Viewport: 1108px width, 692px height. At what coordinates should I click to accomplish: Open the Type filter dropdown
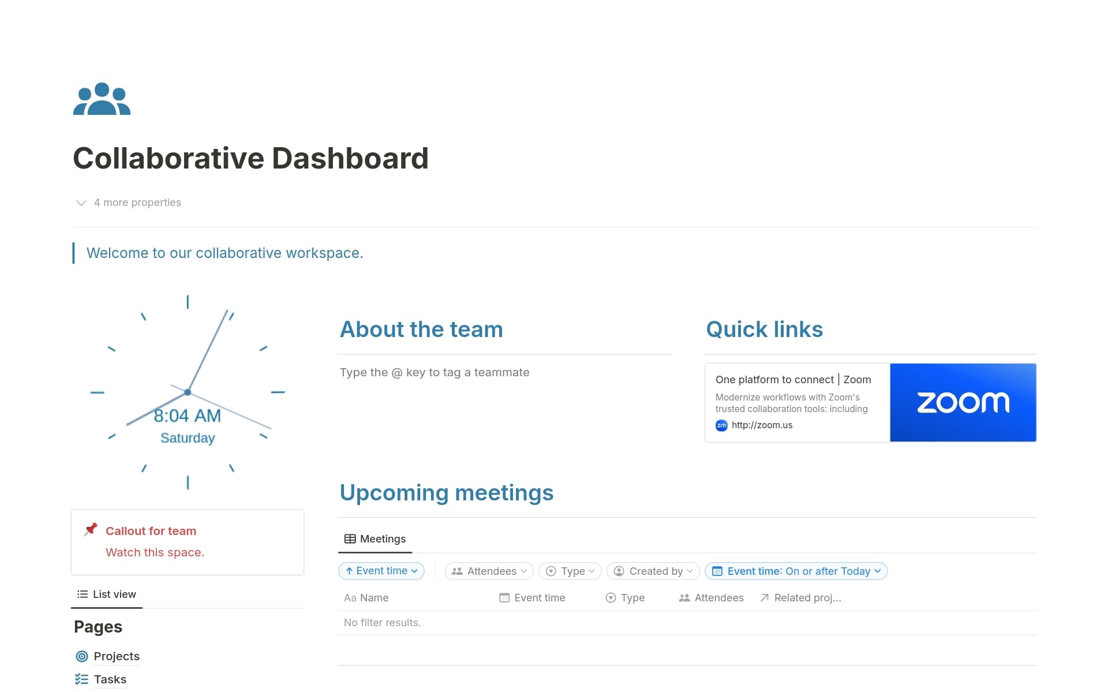point(570,571)
